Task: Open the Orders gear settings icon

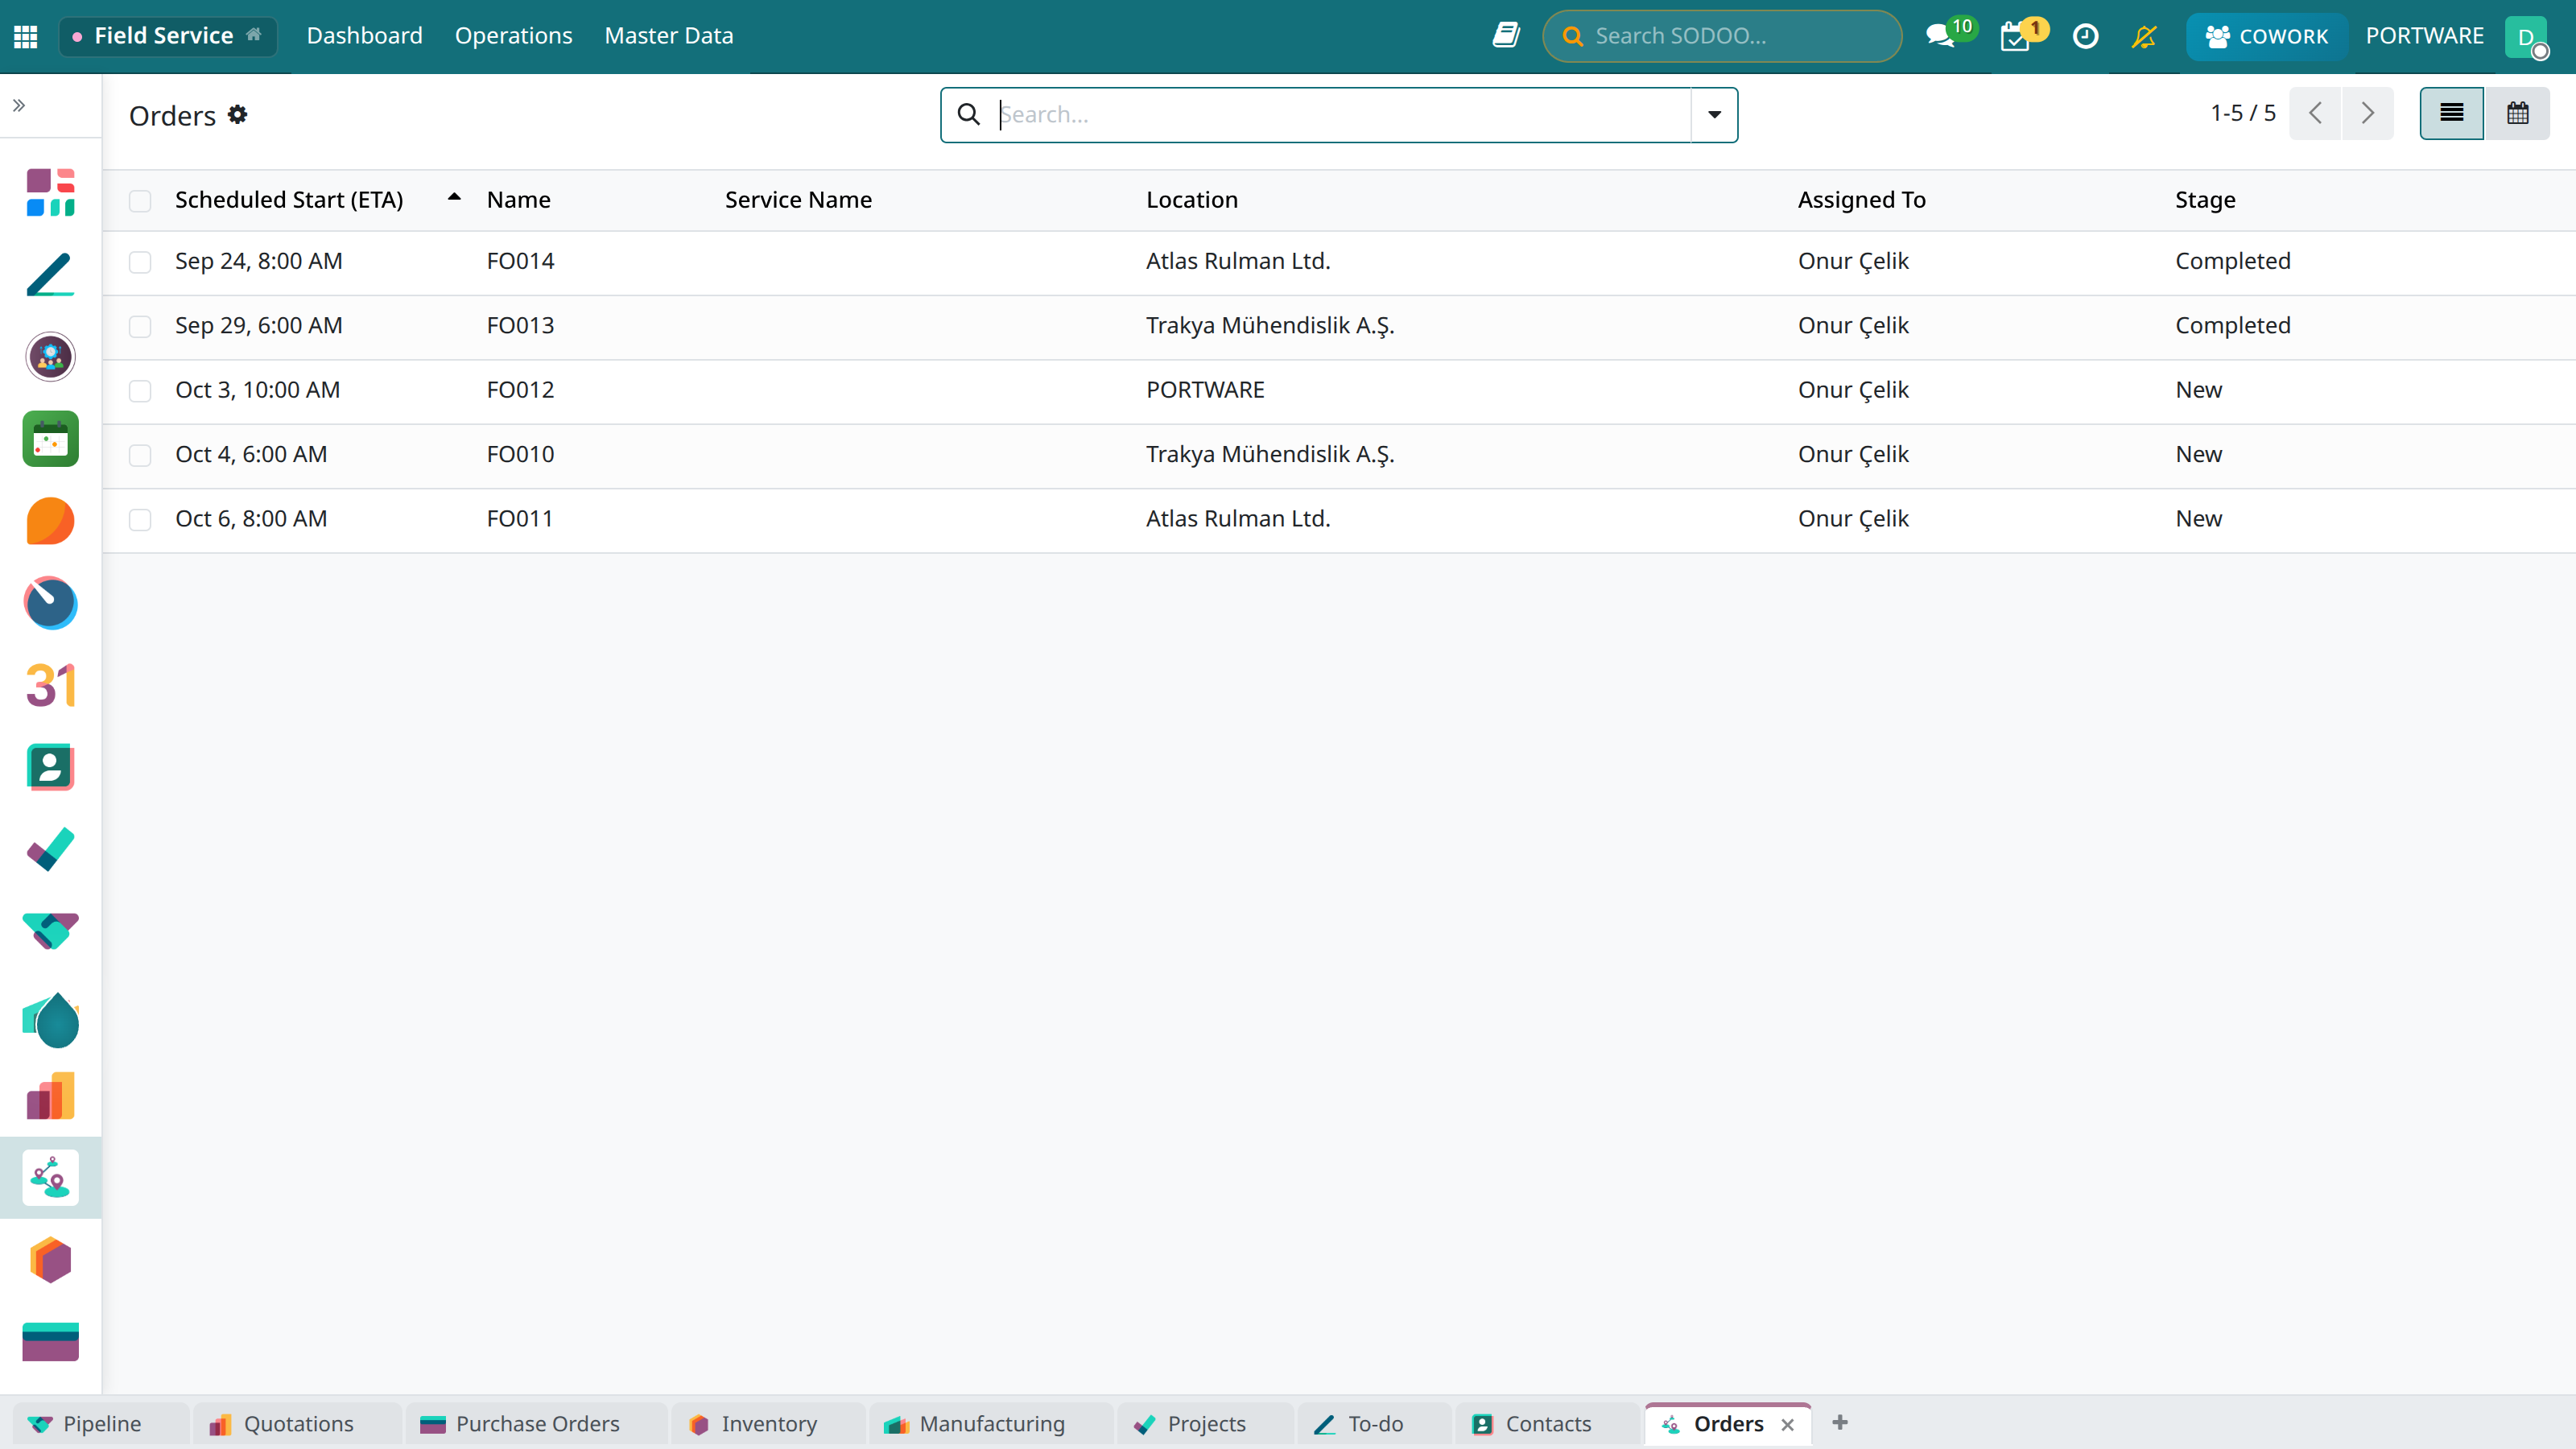Action: coord(237,115)
